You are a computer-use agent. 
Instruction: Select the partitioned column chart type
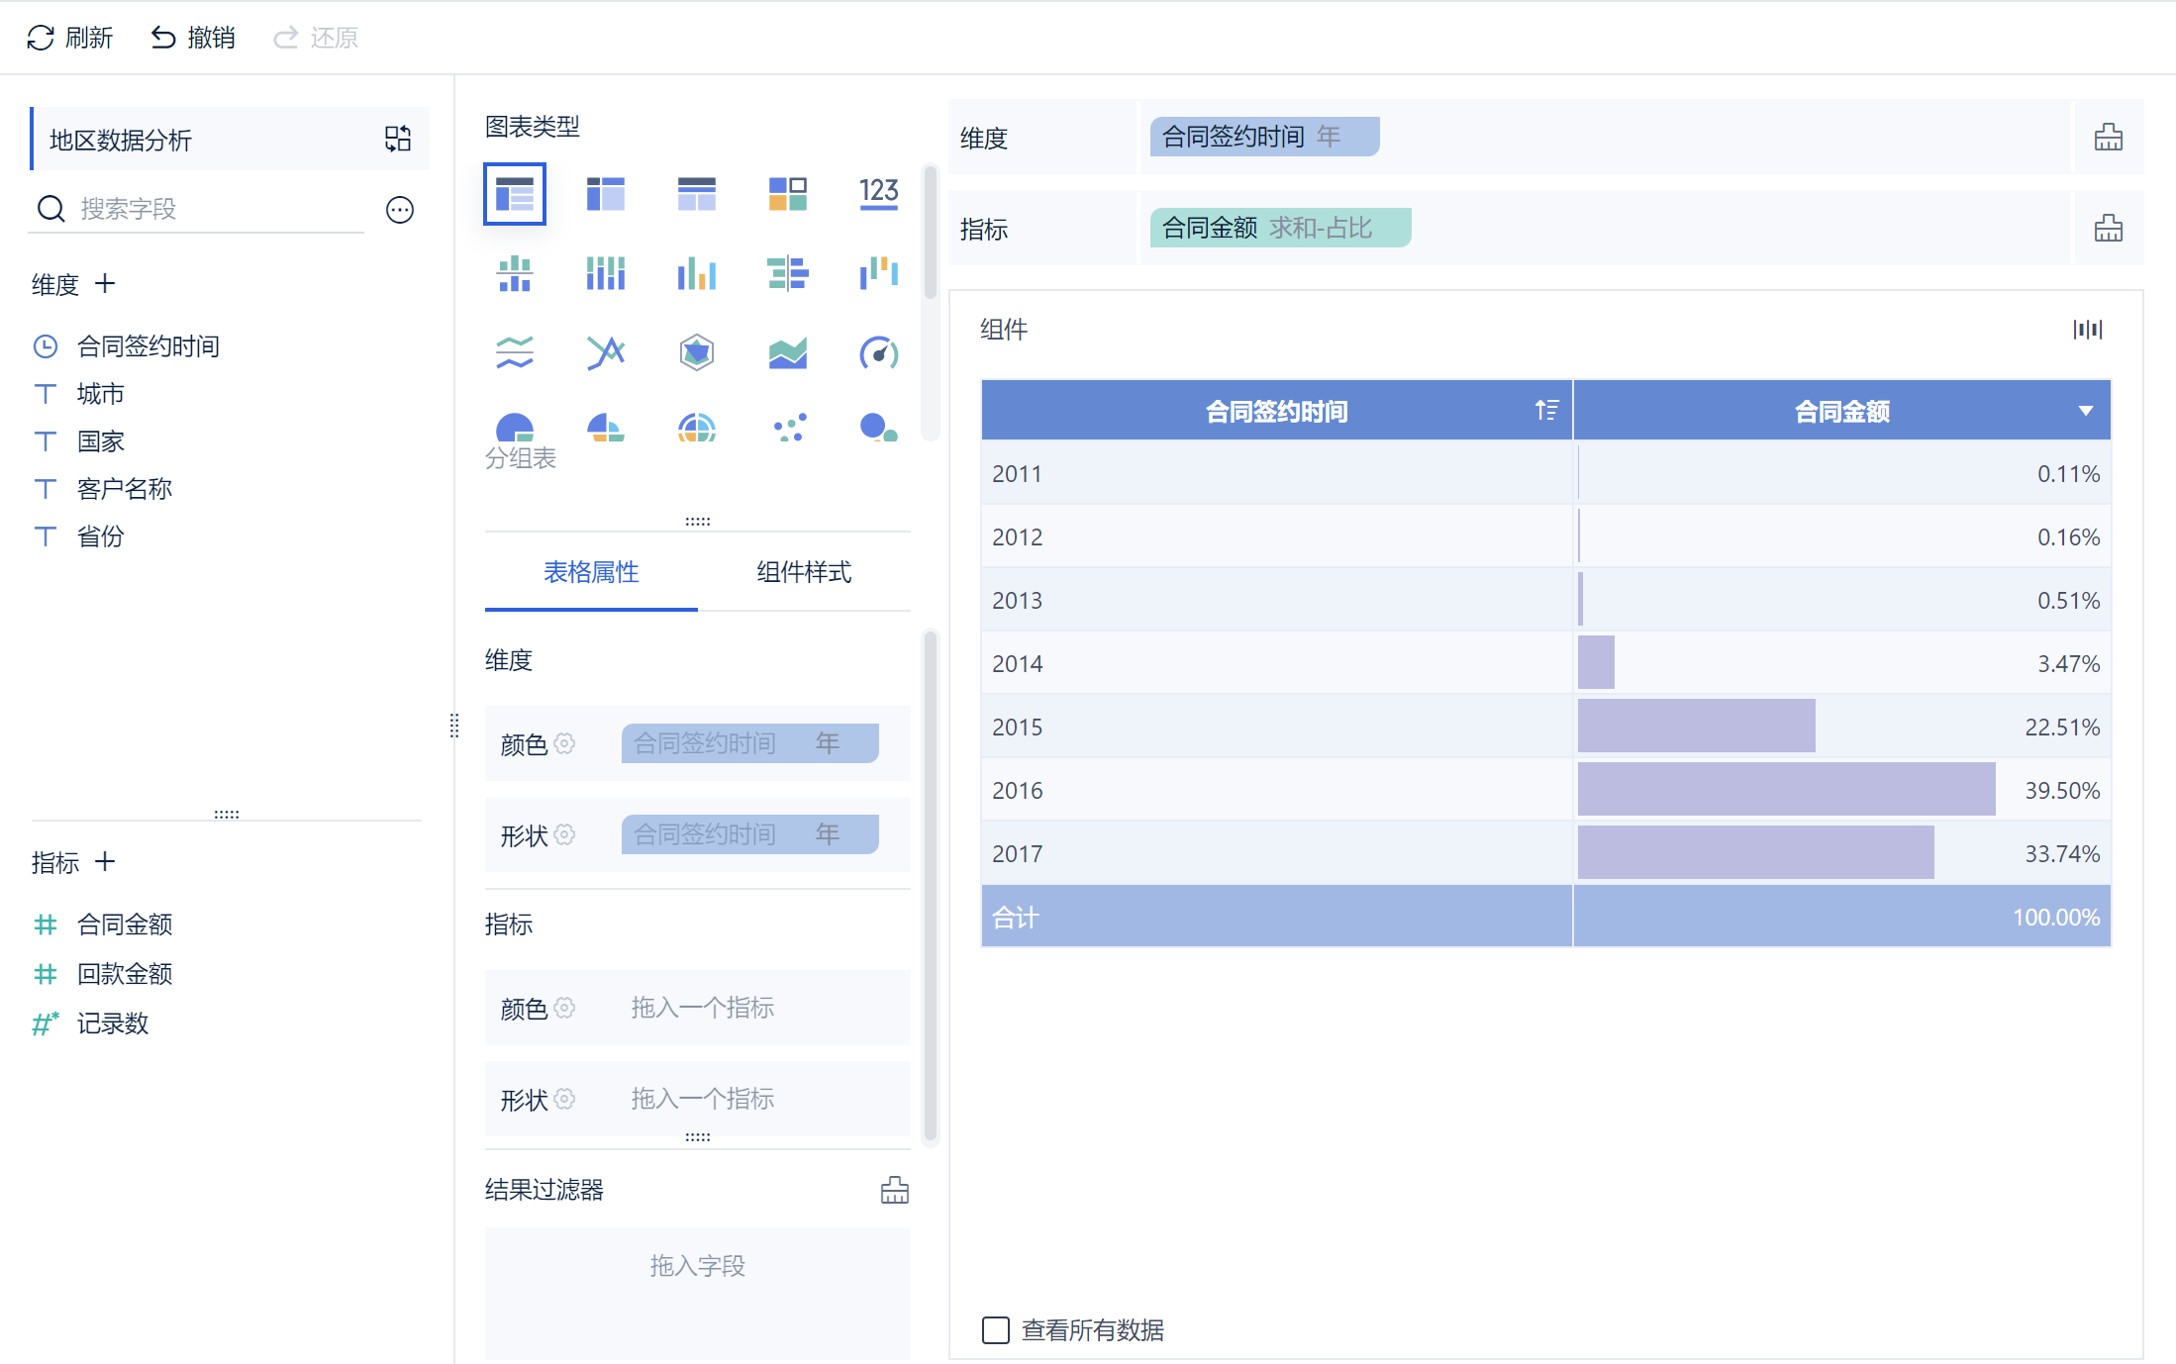[x=515, y=273]
